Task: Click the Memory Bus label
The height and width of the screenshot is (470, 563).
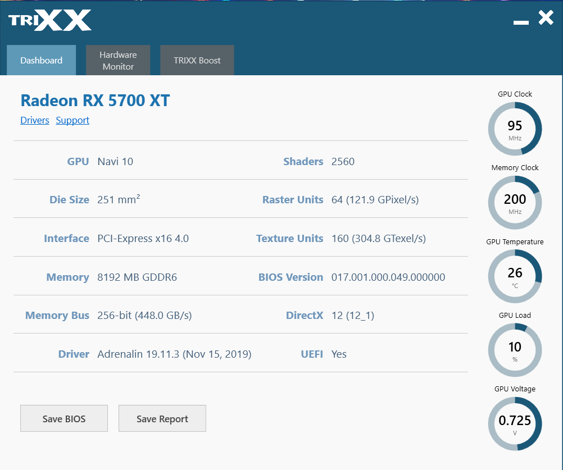Action: click(x=57, y=316)
